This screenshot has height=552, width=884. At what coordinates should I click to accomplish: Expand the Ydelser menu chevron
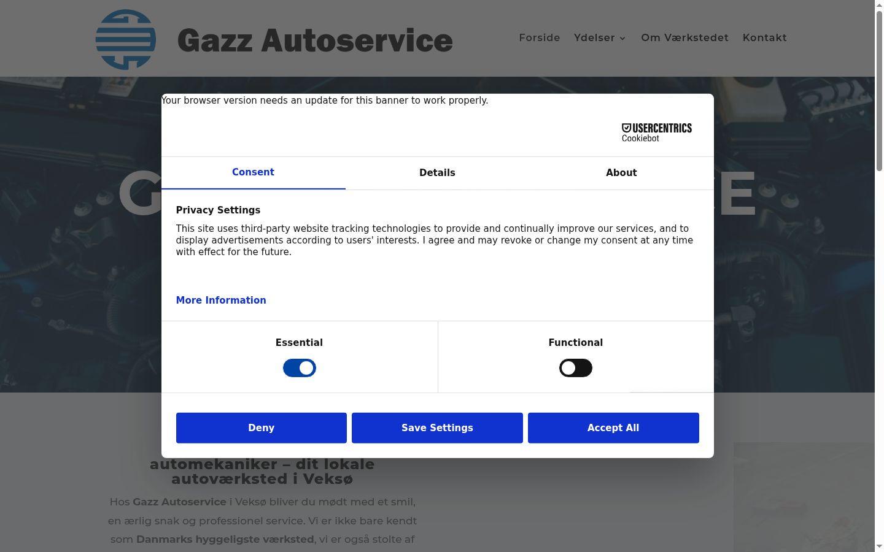point(622,38)
